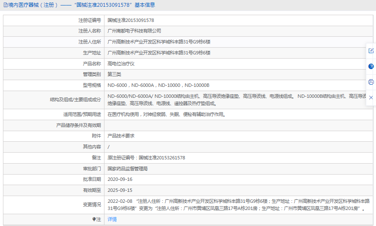The image size is (376, 226).
Task: Click the 产品储存条件及有效期 label
Action: pyautogui.click(x=78, y=125)
